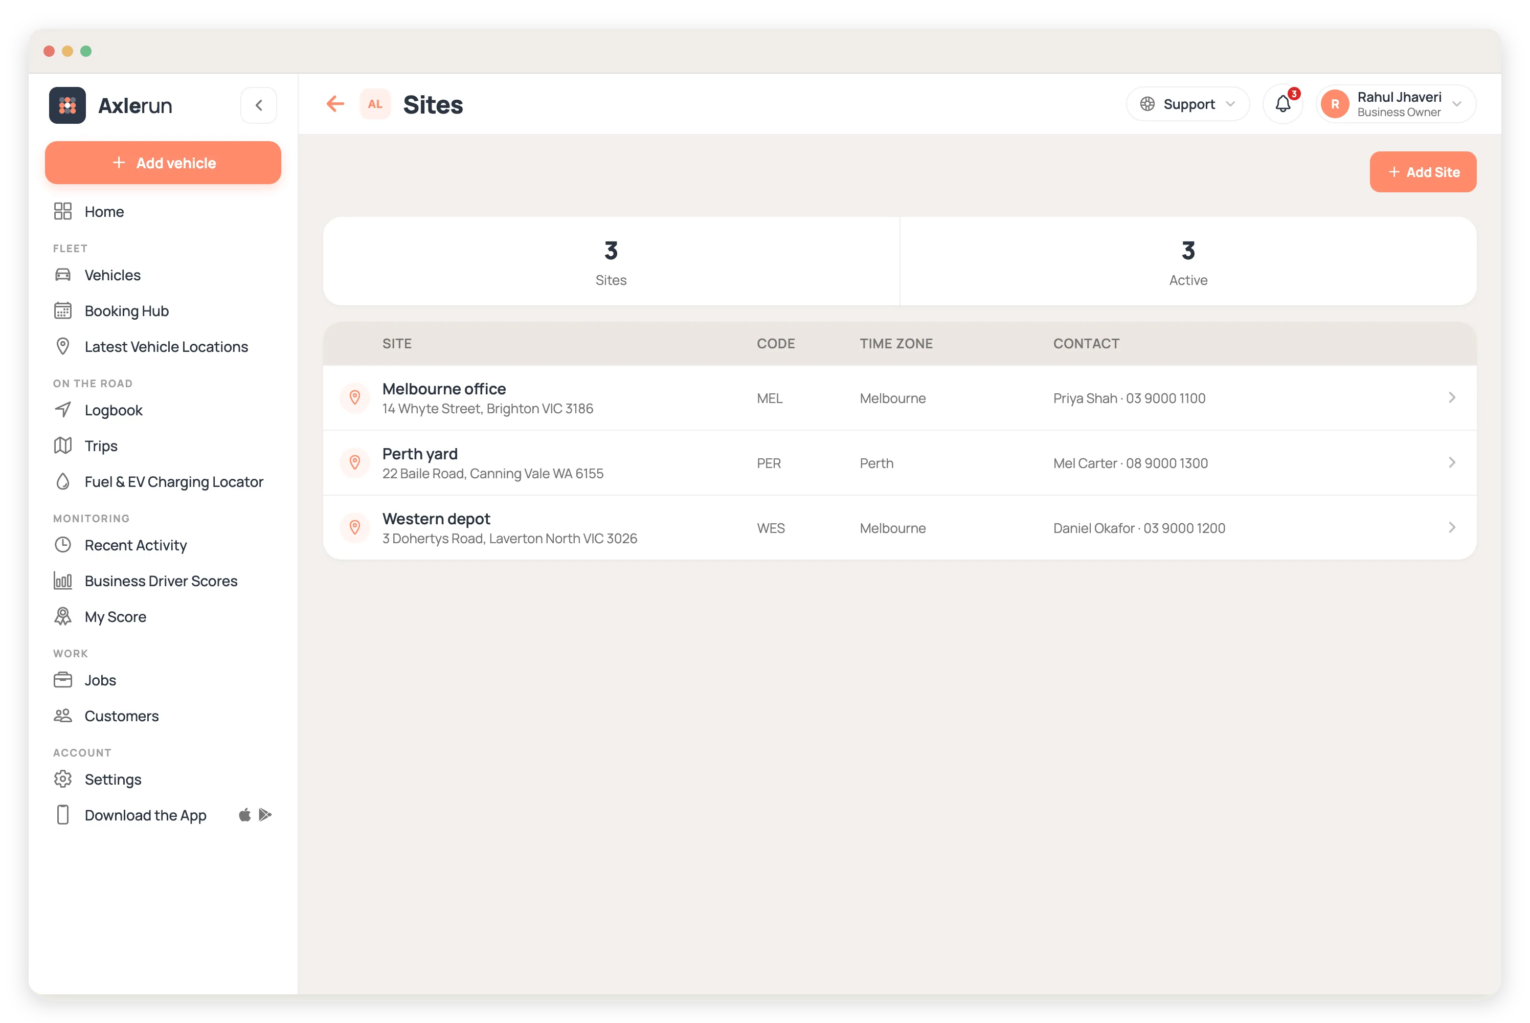Click contact Priya Shah · 03 9000 1100

coord(1129,398)
